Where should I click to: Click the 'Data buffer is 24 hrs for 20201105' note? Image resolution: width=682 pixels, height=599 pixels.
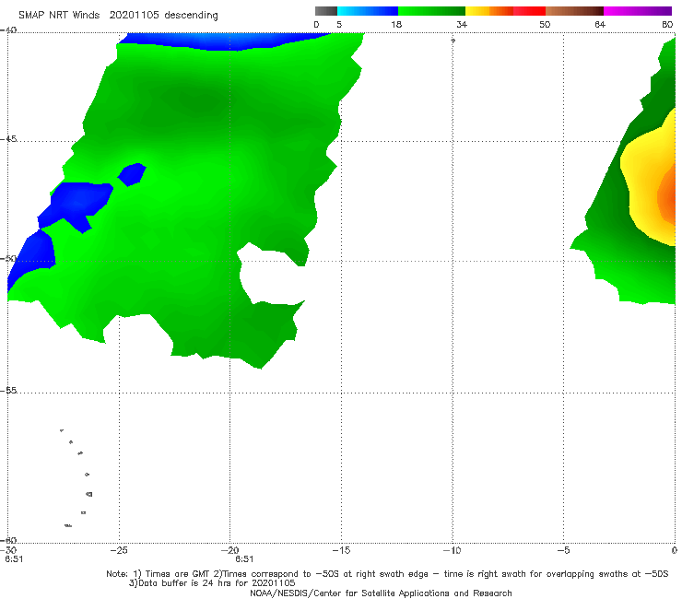(212, 583)
